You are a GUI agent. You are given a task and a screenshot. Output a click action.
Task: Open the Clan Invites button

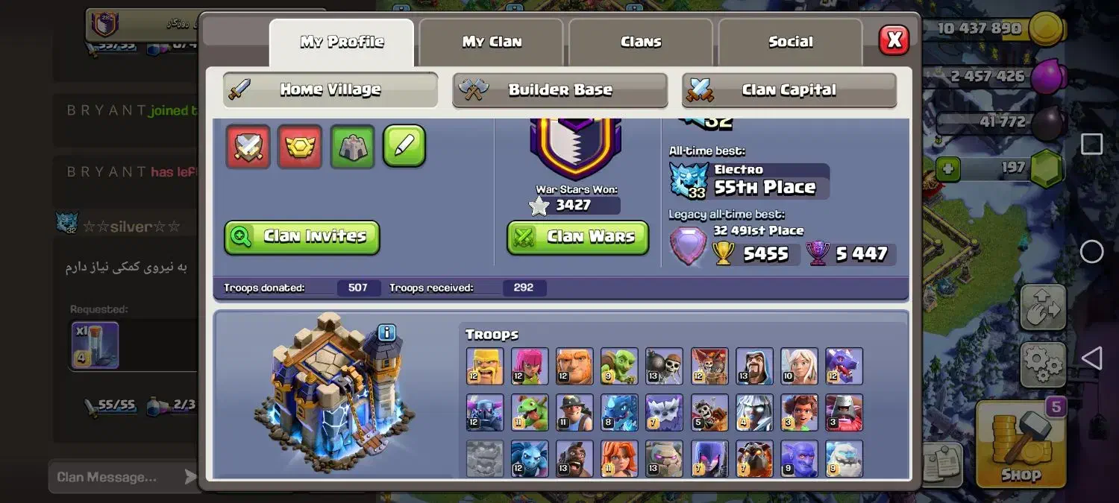coord(302,237)
